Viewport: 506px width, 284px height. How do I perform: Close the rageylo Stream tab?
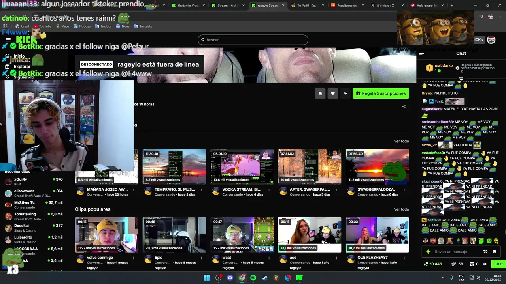(x=283, y=6)
